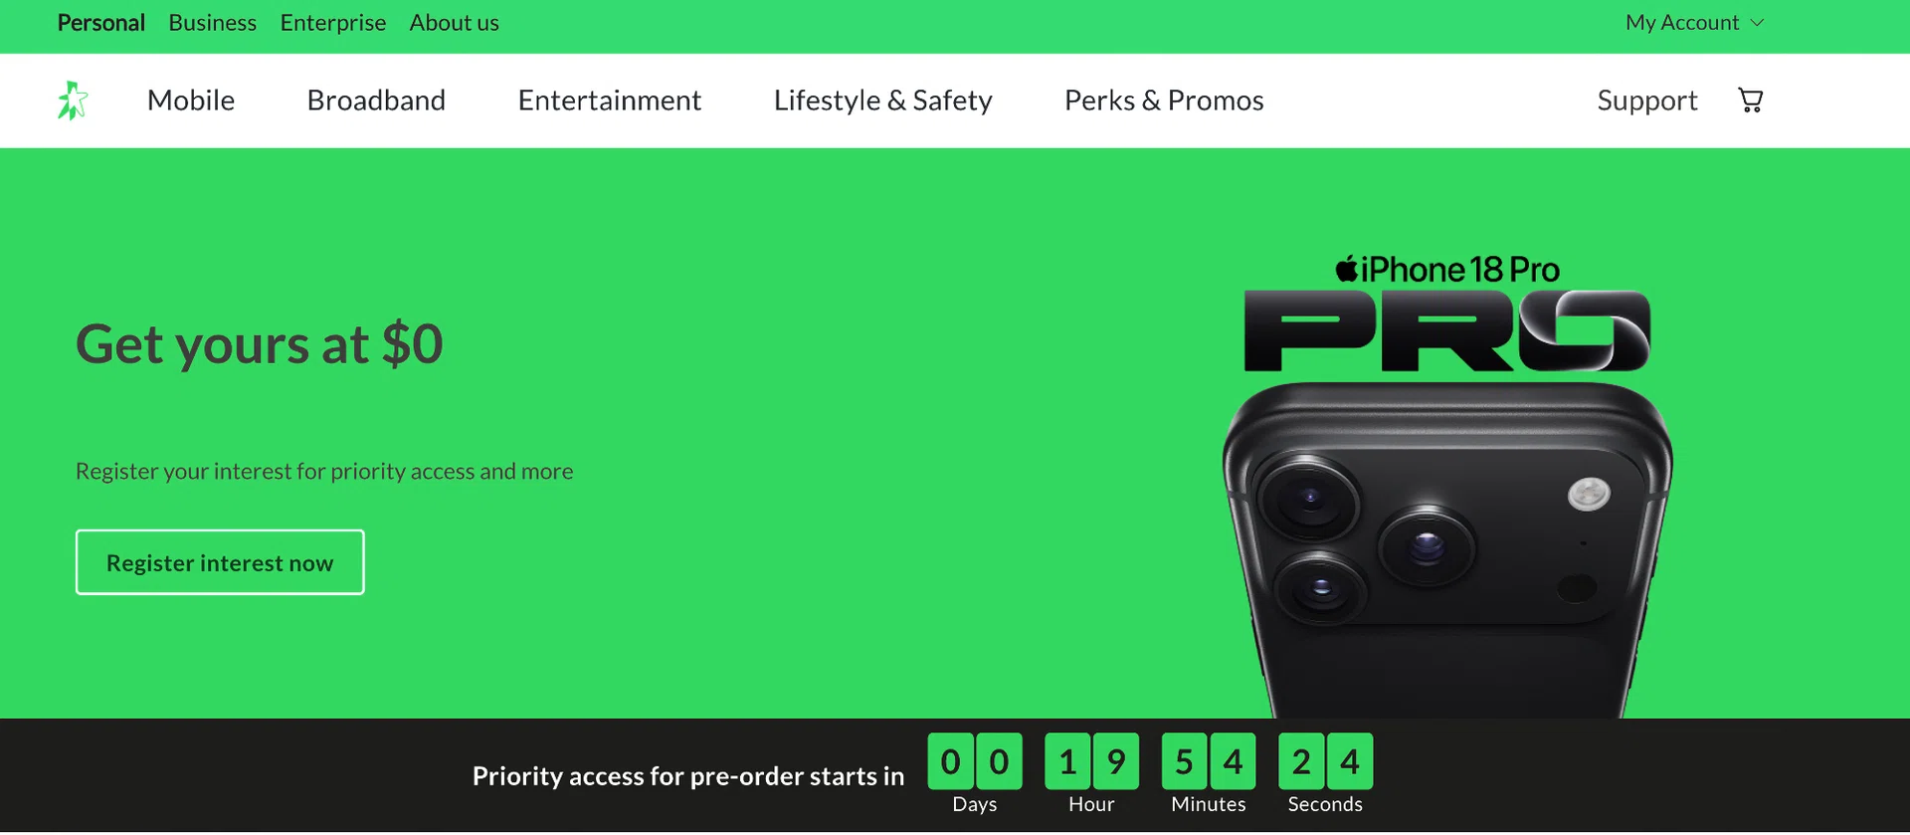Click the 'Priority access for pre-order starts in' text
The width and height of the screenshot is (1910, 835).
tap(688, 776)
